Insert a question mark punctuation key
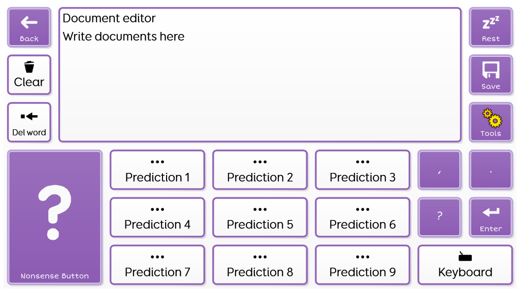 (439, 217)
